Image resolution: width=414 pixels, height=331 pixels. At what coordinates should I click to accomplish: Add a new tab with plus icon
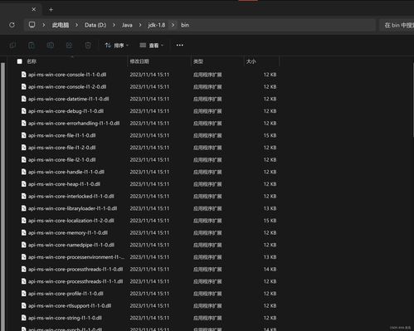[51, 10]
